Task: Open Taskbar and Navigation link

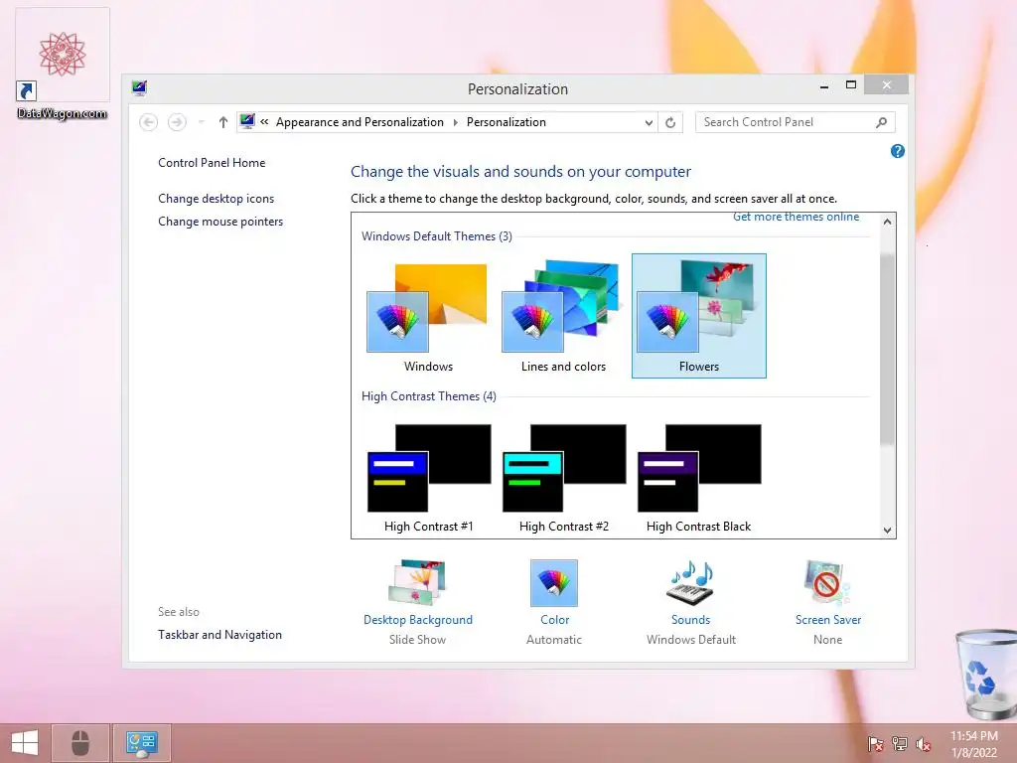Action: (219, 635)
